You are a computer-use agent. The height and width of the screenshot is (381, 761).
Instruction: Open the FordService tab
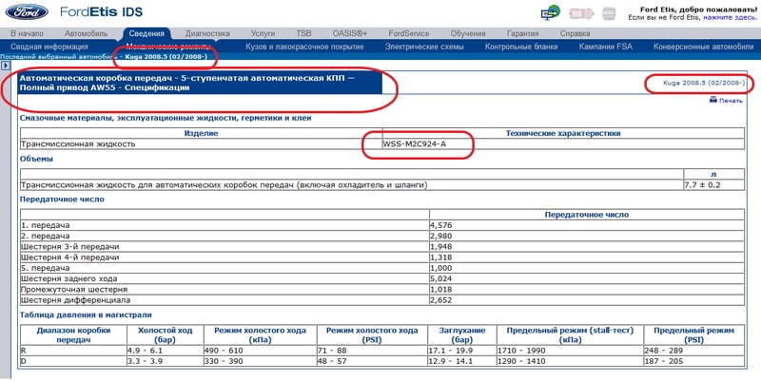409,33
